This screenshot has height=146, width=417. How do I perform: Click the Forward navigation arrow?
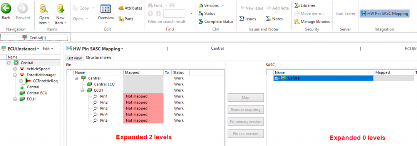(x=23, y=8)
